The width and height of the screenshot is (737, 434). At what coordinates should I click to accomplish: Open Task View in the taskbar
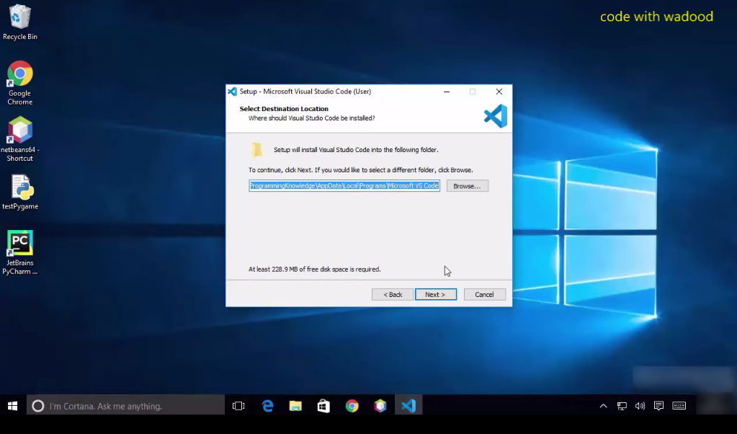[238, 406]
